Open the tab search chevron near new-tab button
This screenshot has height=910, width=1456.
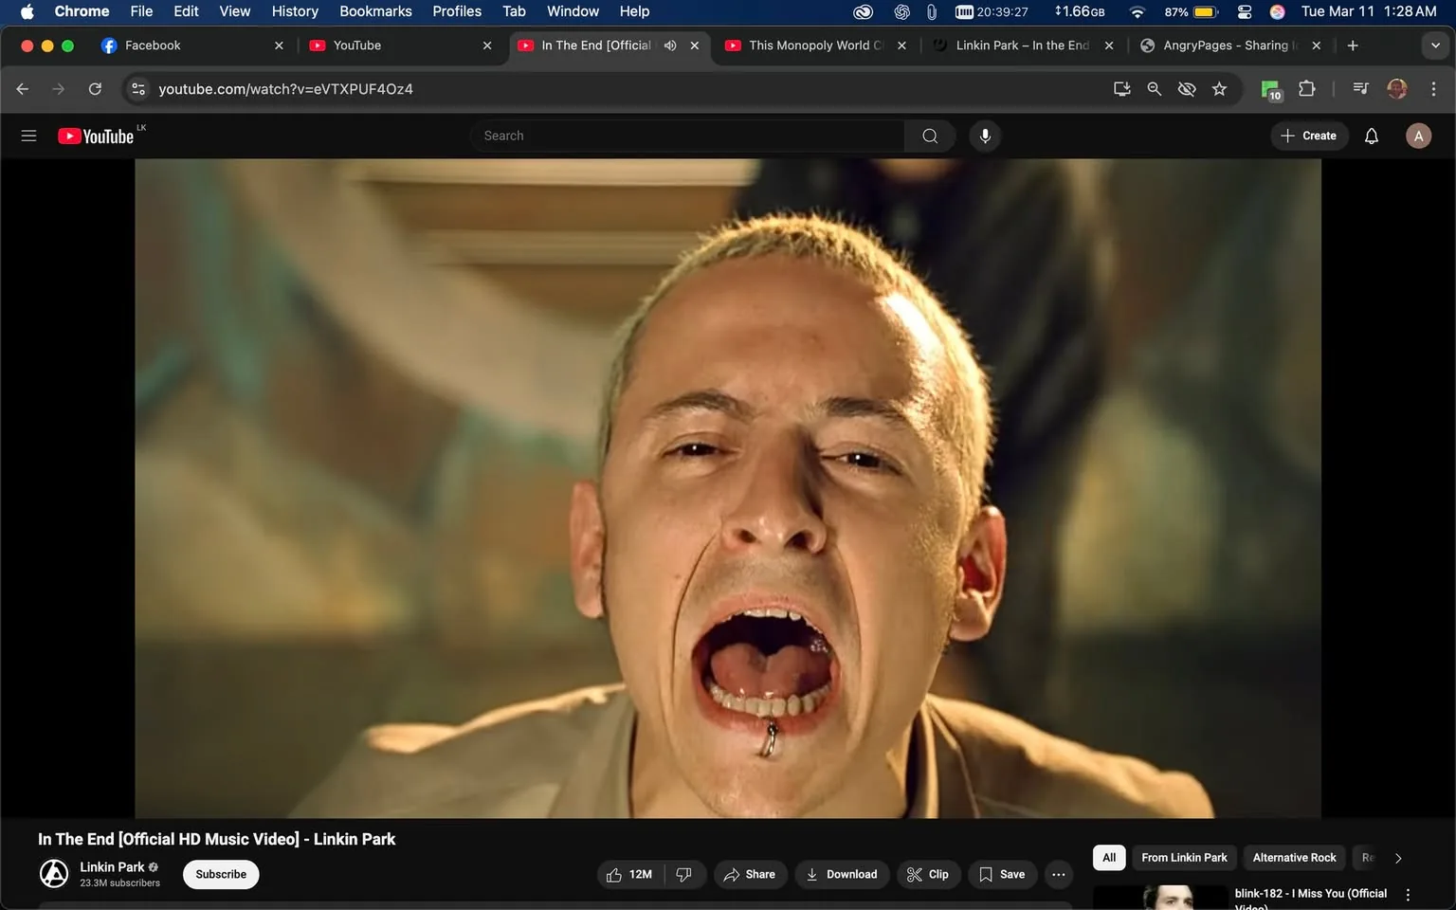point(1434,45)
